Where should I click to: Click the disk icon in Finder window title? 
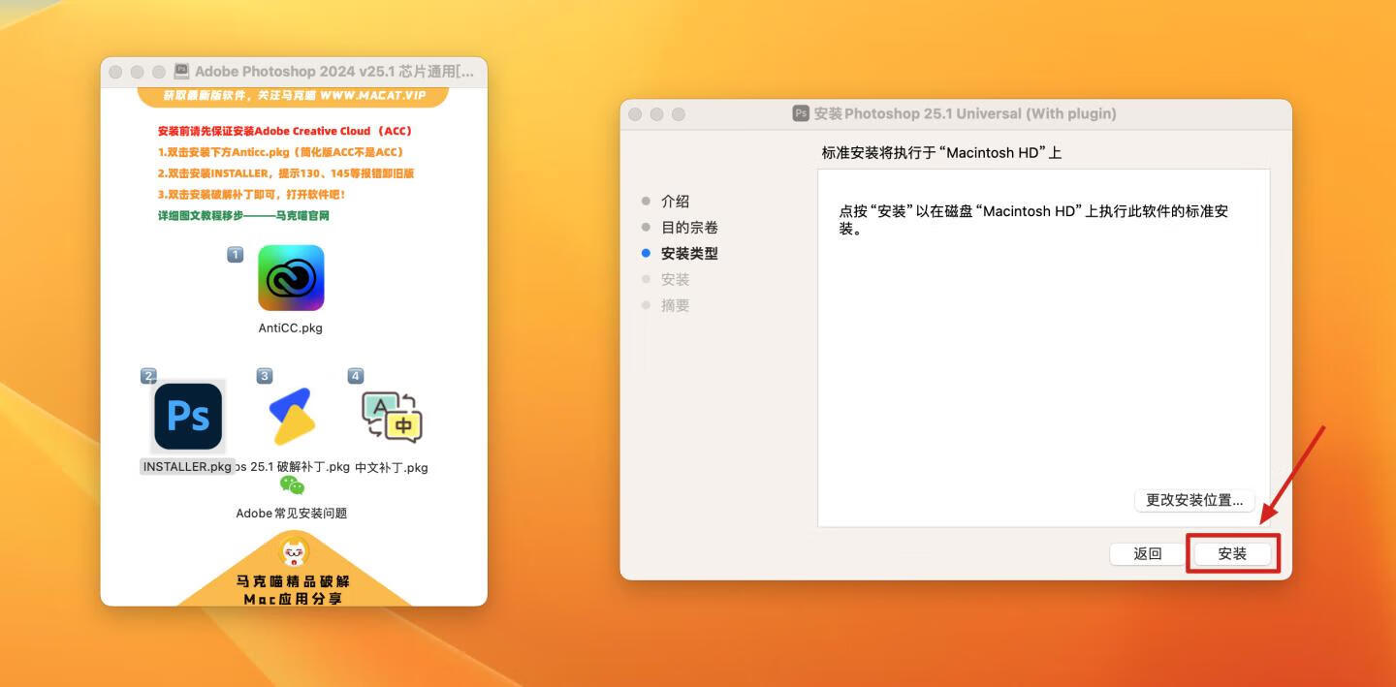point(181,72)
